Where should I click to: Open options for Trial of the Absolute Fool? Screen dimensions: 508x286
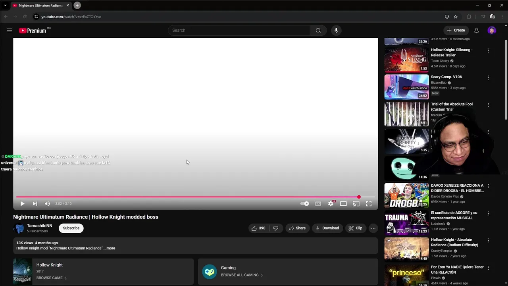click(x=489, y=105)
